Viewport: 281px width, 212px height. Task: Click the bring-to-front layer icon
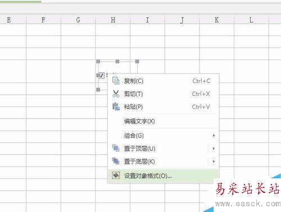(116, 148)
